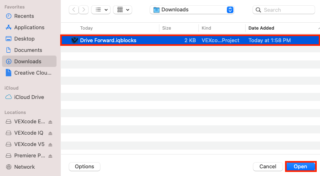Open the grouping options dropdown
The height and width of the screenshot is (176, 320).
point(122,10)
